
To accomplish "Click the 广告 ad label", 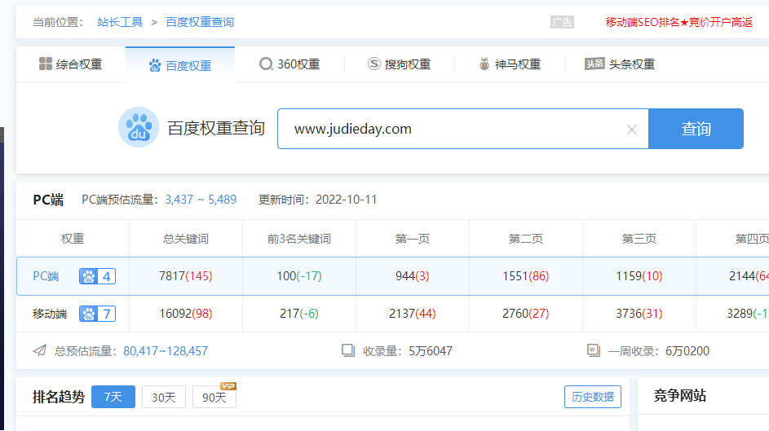I will point(562,22).
